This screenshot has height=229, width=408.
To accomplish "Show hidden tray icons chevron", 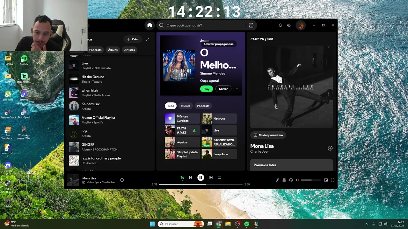I will (x=367, y=224).
